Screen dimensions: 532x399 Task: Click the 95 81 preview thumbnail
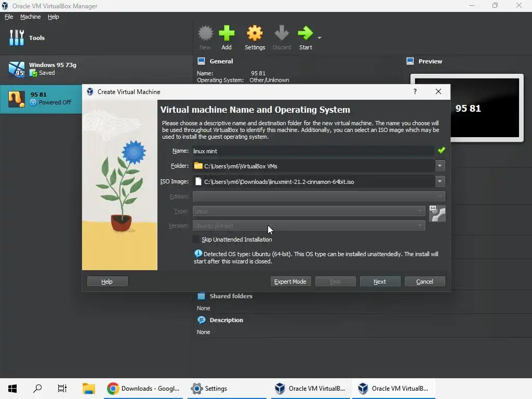tap(467, 108)
